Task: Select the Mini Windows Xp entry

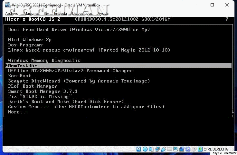Action: (30, 40)
